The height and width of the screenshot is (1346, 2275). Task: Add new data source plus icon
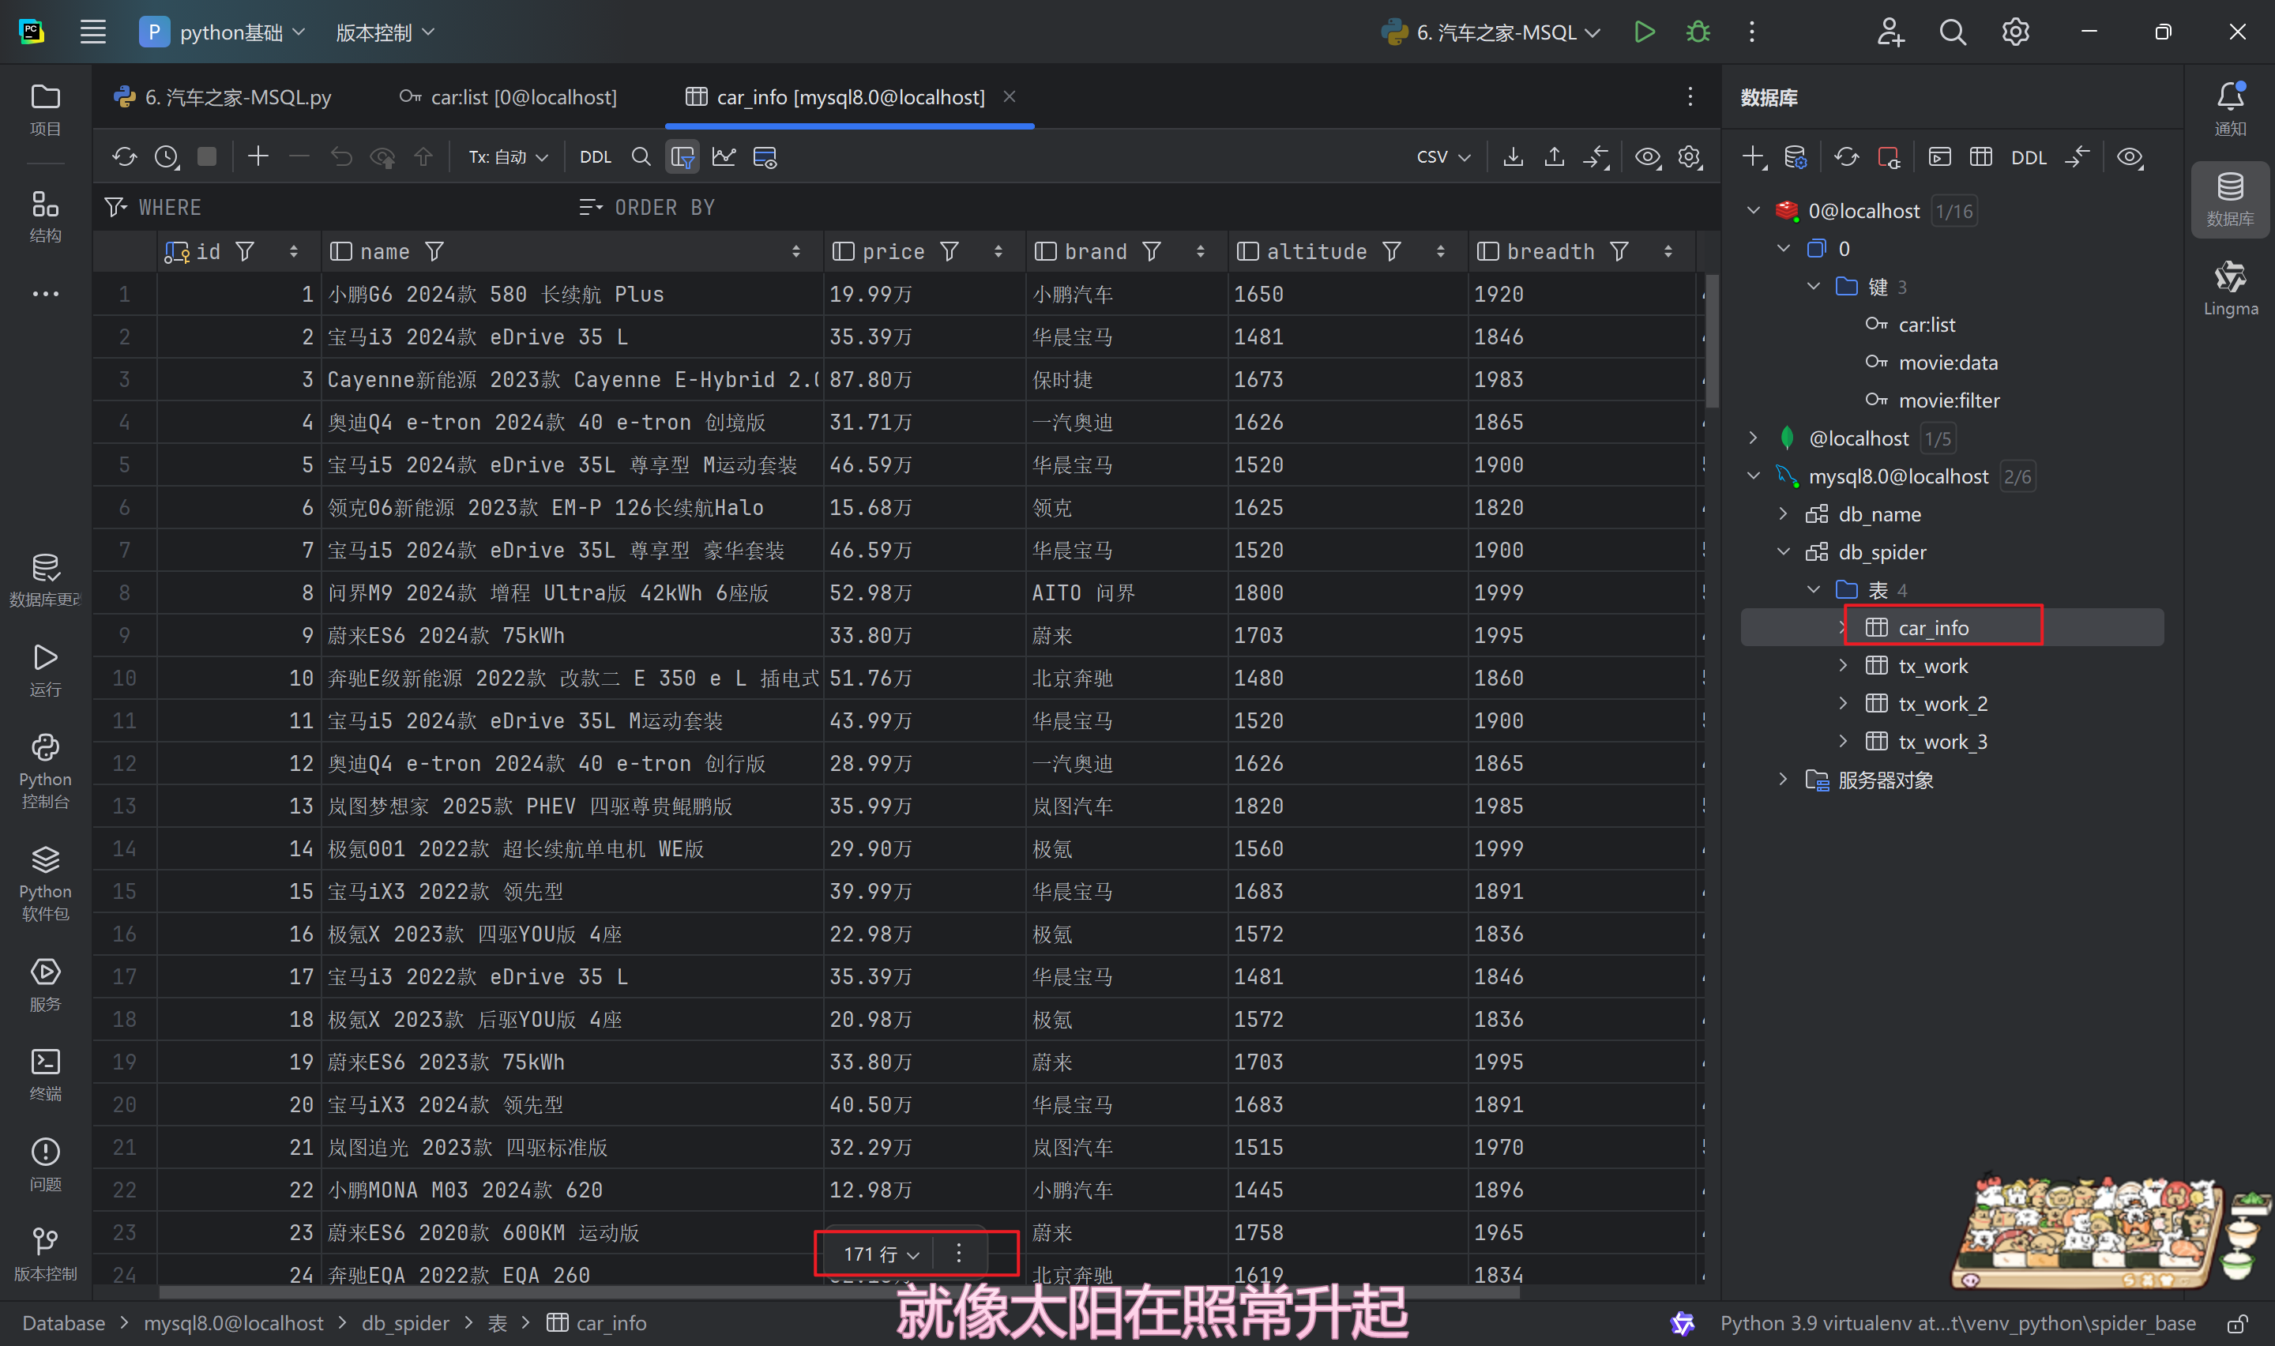tap(1754, 157)
